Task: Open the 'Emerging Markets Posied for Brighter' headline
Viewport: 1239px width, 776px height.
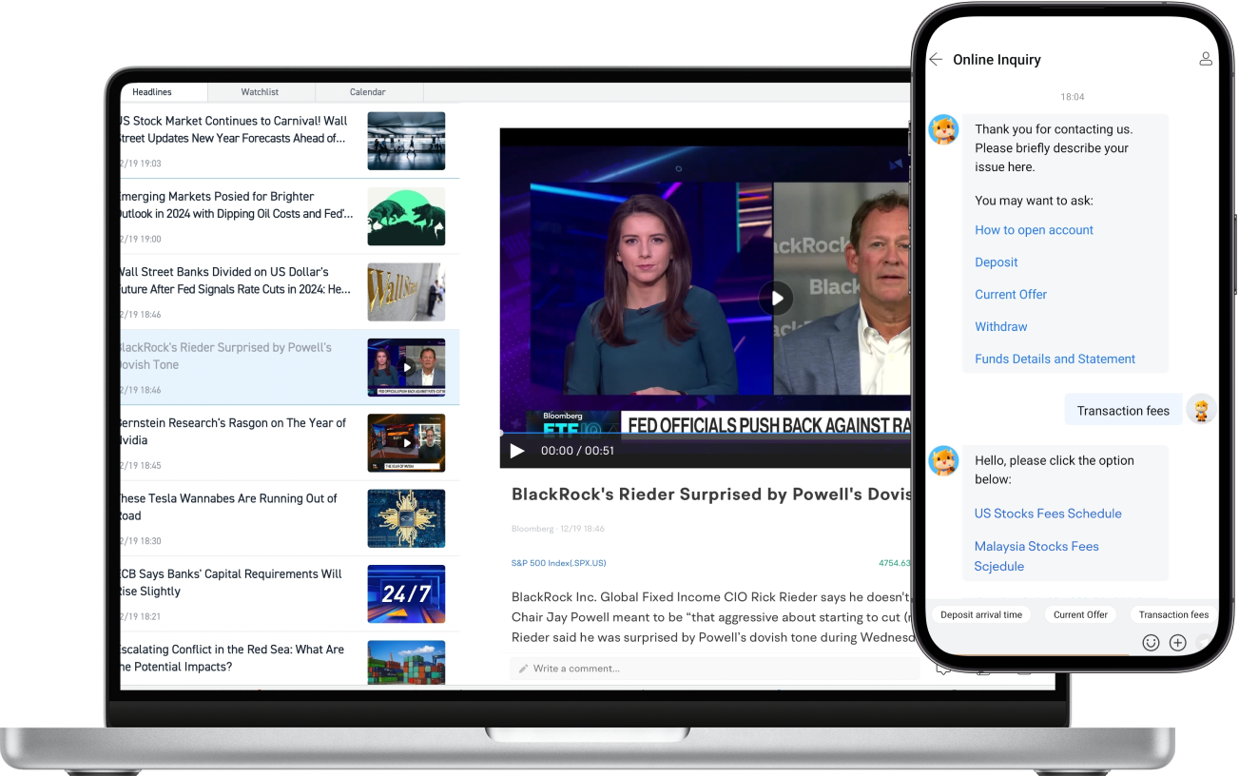Action: (235, 205)
